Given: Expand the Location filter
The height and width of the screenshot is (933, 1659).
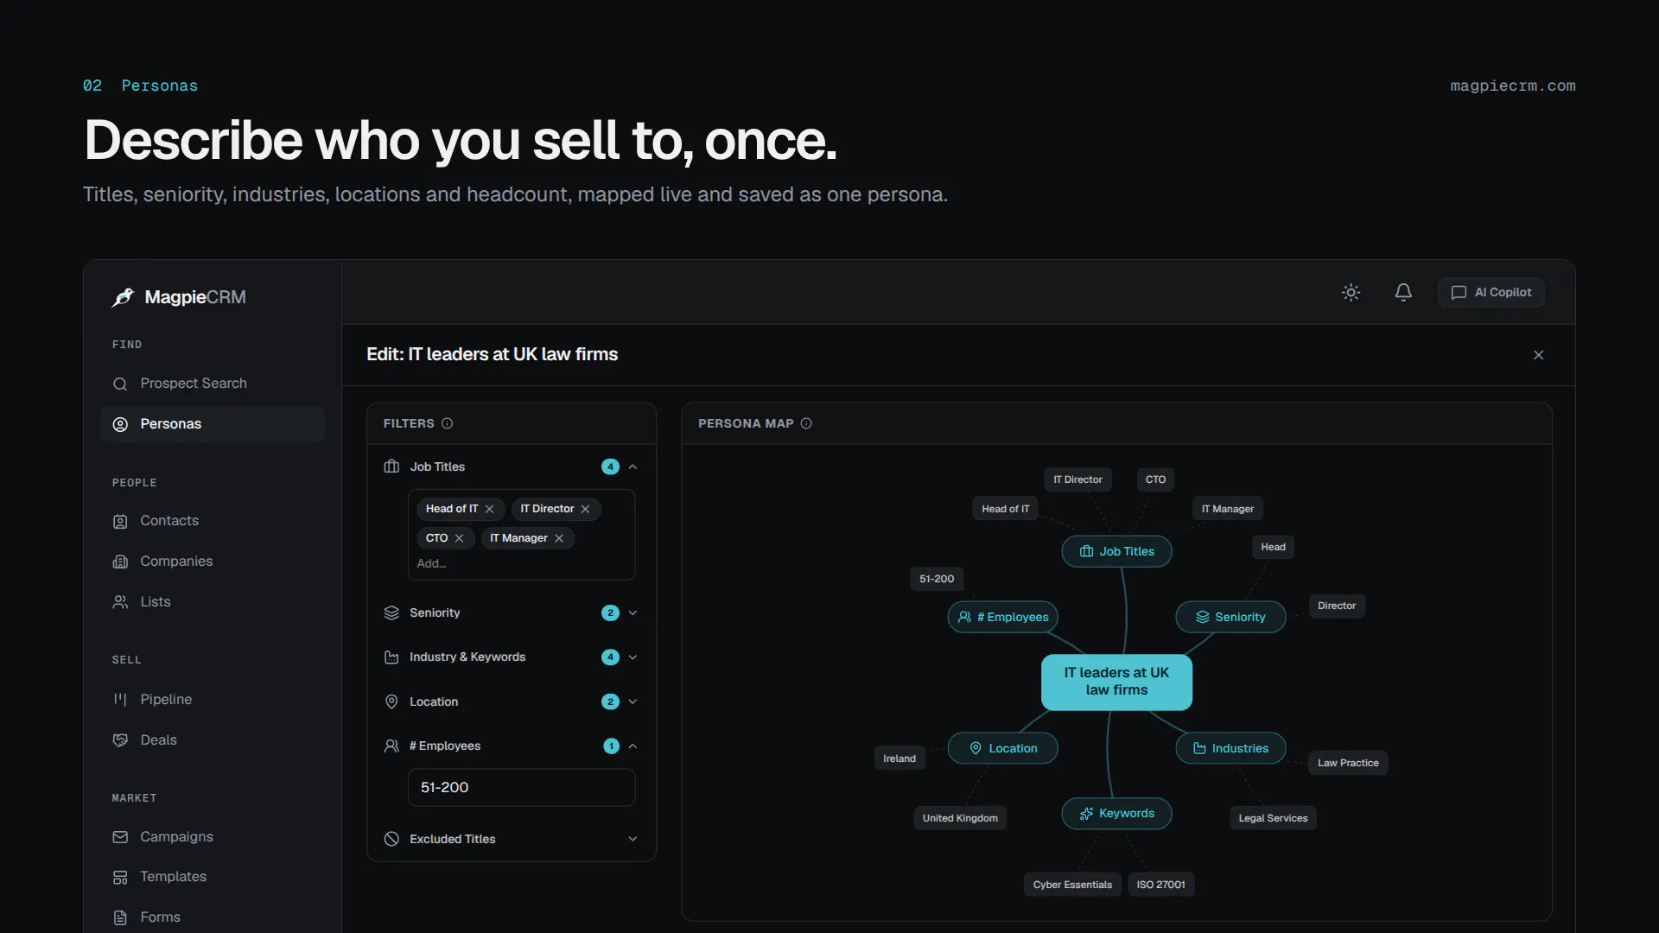Looking at the screenshot, I should pos(632,701).
